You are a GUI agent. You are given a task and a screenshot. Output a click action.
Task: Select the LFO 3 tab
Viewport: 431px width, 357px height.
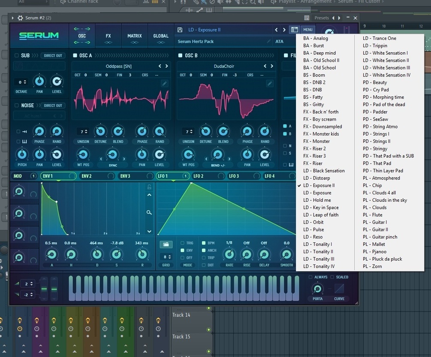[x=244, y=176]
